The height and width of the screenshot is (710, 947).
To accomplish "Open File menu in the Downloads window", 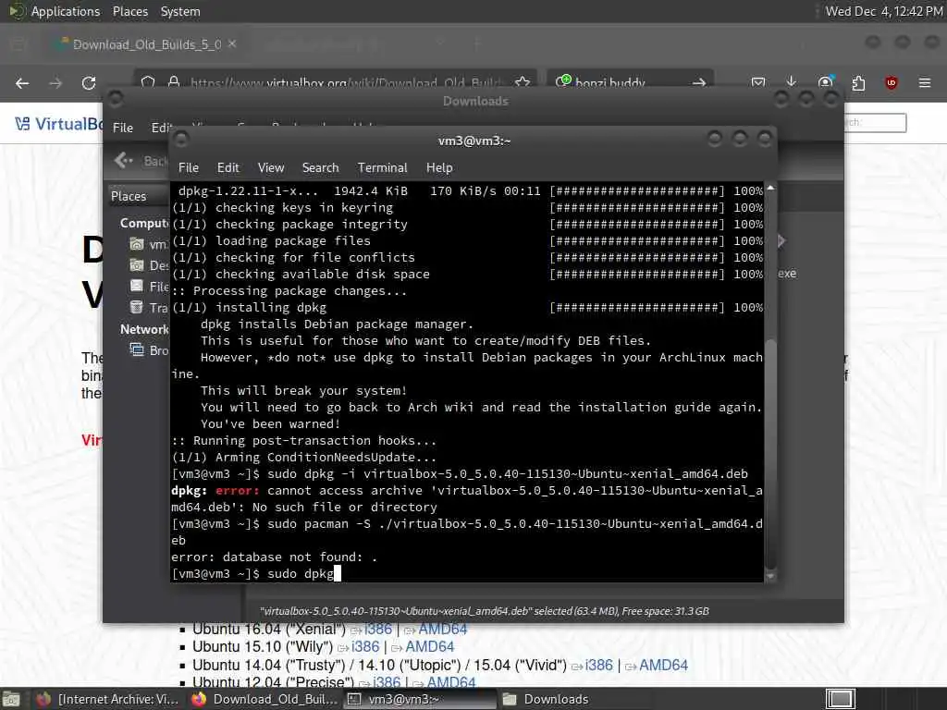I will [x=123, y=128].
